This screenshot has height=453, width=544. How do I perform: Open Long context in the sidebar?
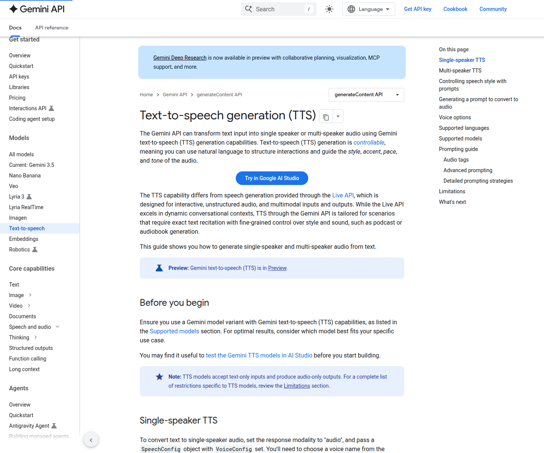click(24, 369)
